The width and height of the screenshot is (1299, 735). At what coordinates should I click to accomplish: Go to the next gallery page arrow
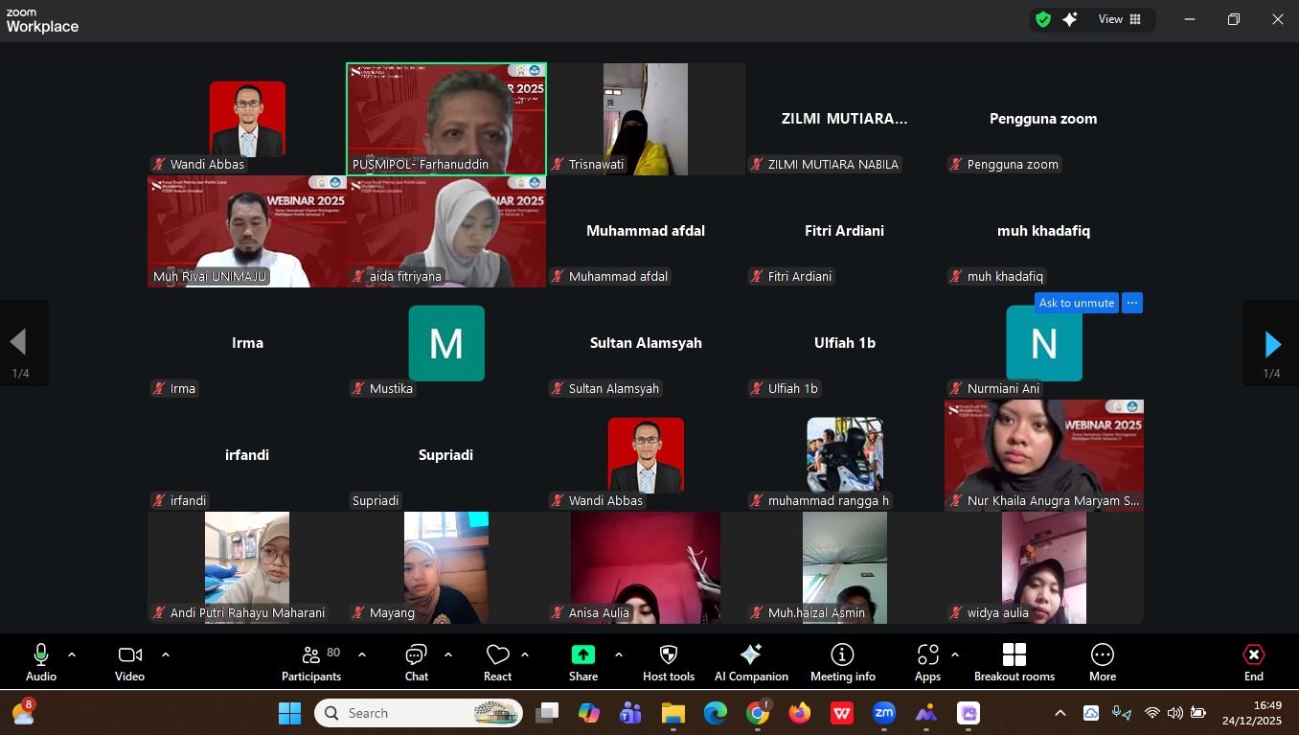click(x=1272, y=344)
